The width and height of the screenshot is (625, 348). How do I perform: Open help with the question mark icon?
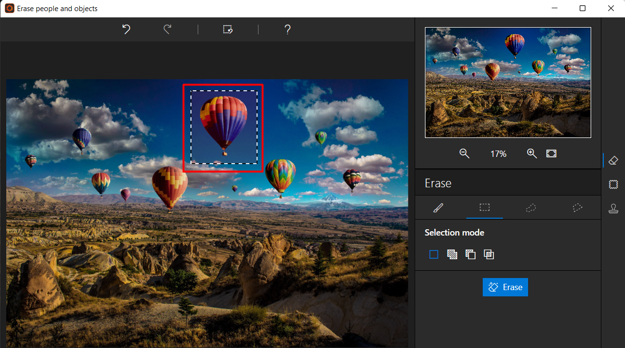coord(287,29)
